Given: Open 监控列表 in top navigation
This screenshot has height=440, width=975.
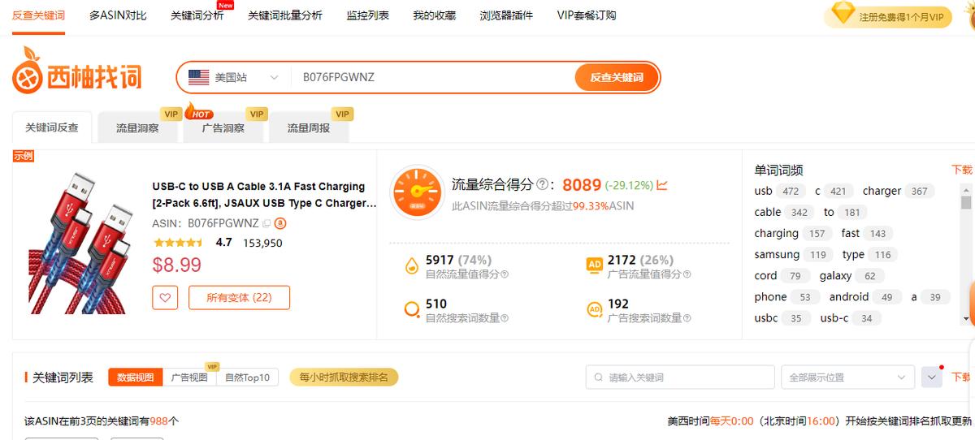Looking at the screenshot, I should (367, 15).
